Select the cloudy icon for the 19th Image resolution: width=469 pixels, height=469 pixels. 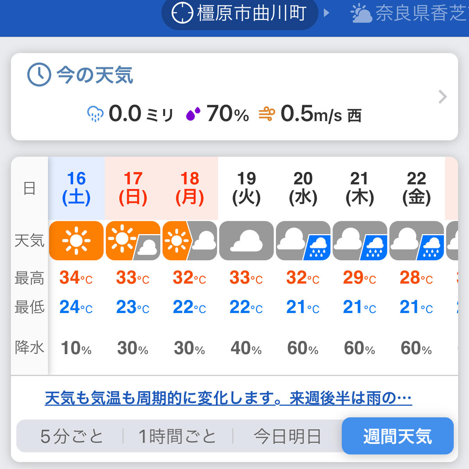point(246,241)
